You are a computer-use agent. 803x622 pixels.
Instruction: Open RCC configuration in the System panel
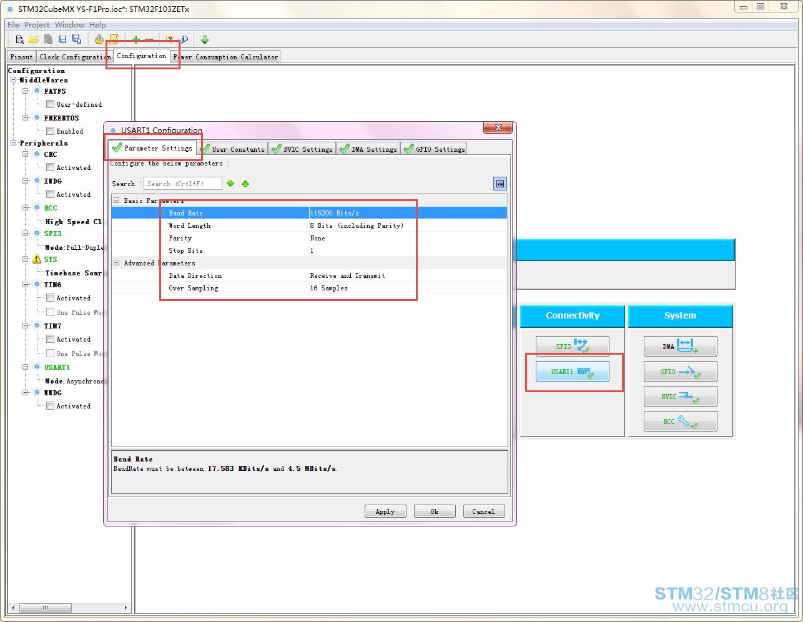680,422
